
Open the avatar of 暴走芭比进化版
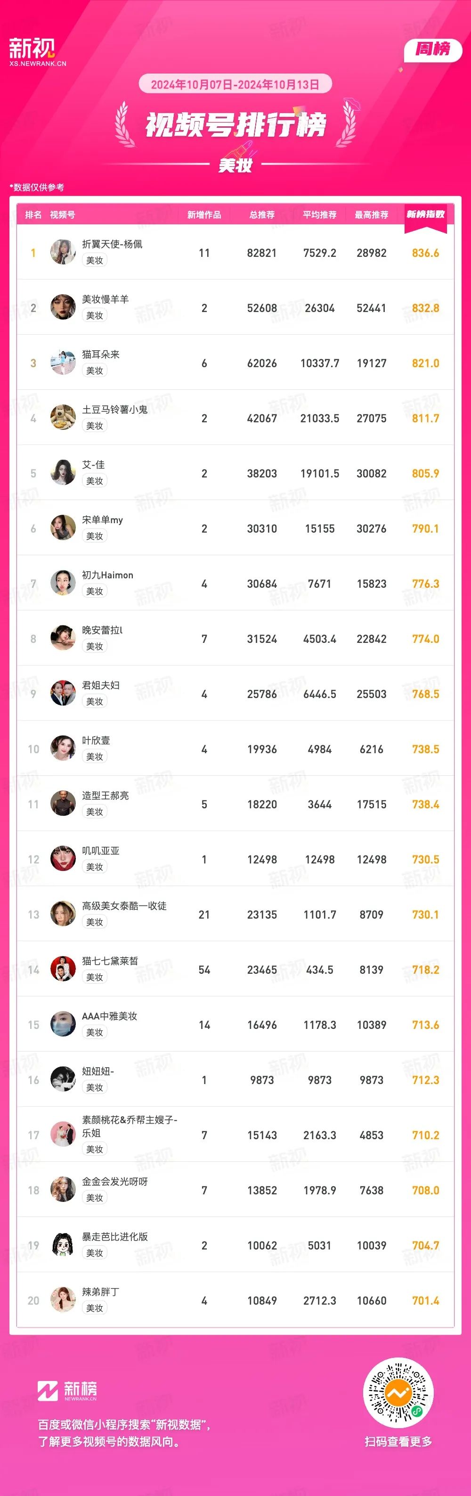point(63,1245)
